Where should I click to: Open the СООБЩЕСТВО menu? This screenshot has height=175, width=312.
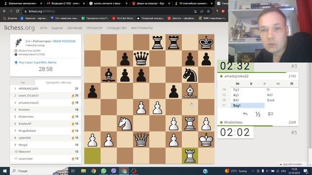point(117,28)
